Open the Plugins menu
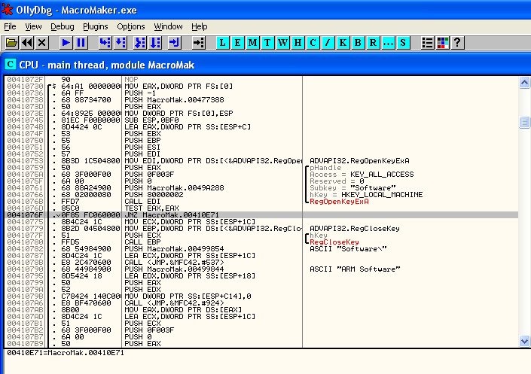The height and width of the screenshot is (374, 531). (96, 26)
